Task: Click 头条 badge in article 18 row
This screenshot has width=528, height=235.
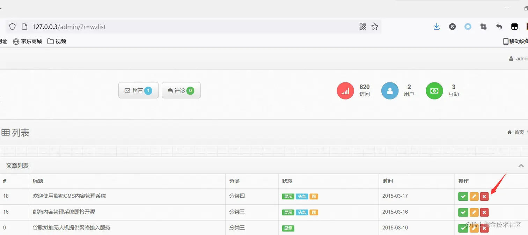Action: tap(302, 197)
